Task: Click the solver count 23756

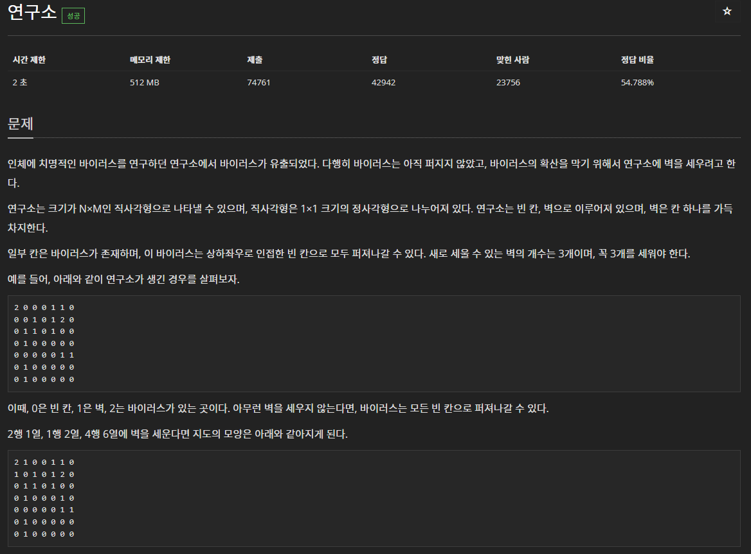Action: [508, 82]
